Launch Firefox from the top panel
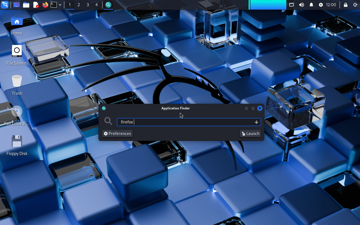 pos(45,5)
